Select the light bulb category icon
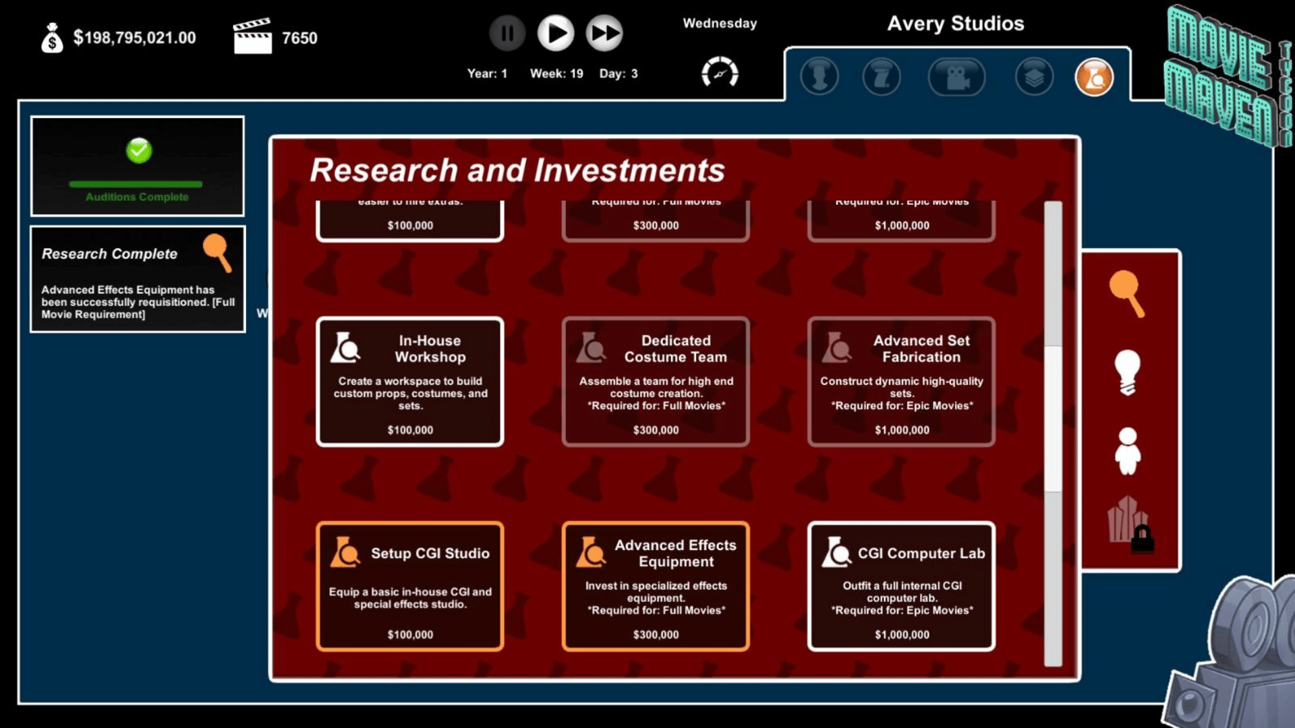This screenshot has height=728, width=1295. tap(1126, 372)
